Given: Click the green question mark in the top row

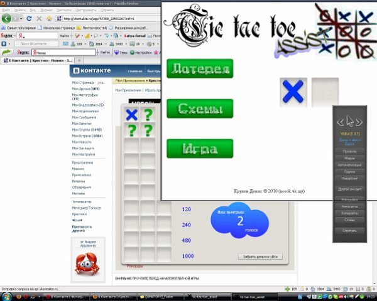Looking at the screenshot, I should tap(148, 115).
